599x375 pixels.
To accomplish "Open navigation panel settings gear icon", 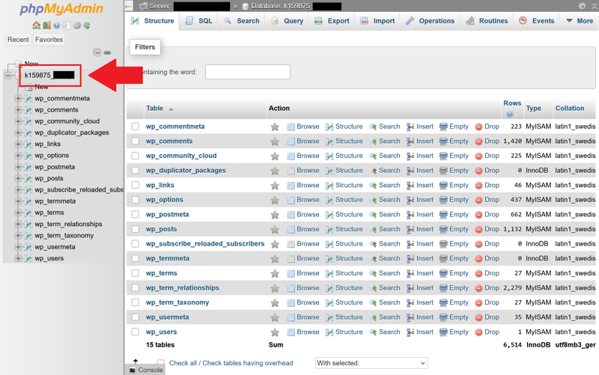I will pyautogui.click(x=76, y=25).
